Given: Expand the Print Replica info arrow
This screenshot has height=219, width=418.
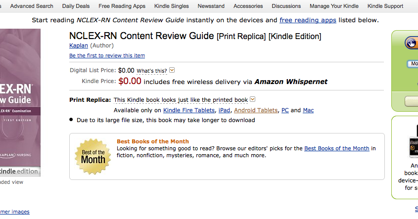Looking at the screenshot, I should [253, 99].
